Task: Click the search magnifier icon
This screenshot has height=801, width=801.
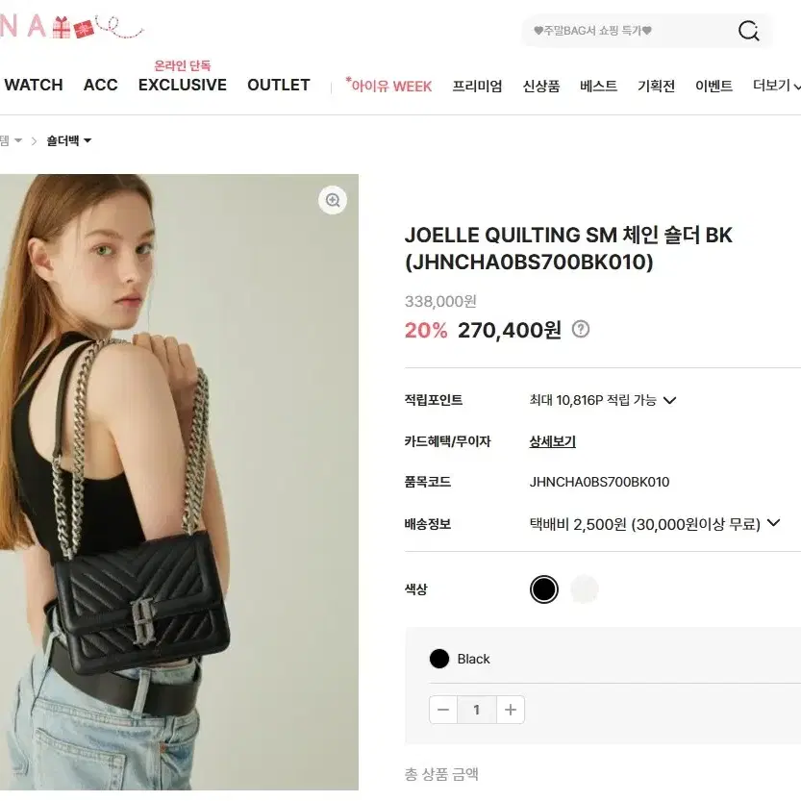Action: pyautogui.click(x=748, y=31)
